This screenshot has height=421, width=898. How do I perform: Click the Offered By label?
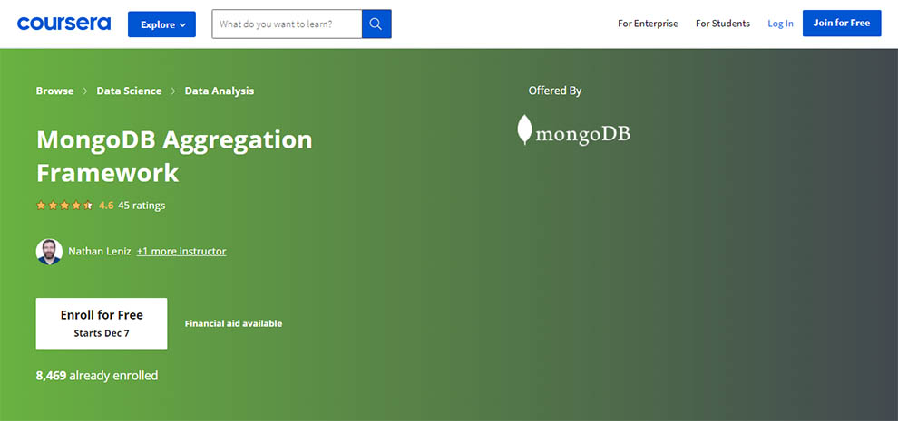pos(555,91)
